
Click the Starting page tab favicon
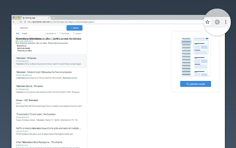pos(23,17)
